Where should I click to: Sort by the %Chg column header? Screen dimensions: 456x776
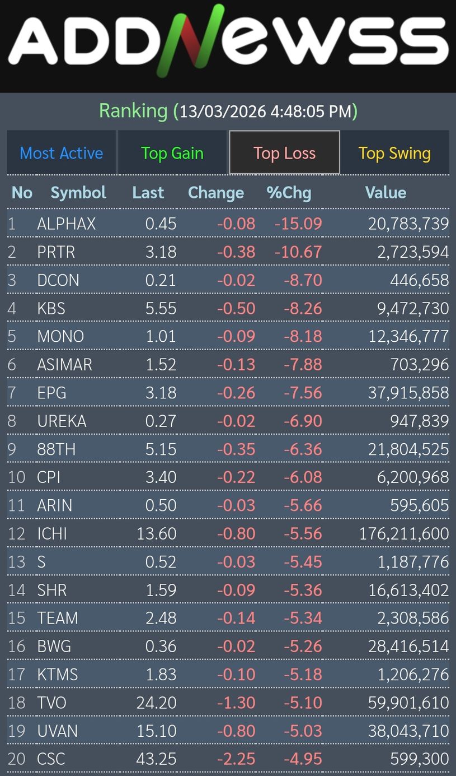289,193
